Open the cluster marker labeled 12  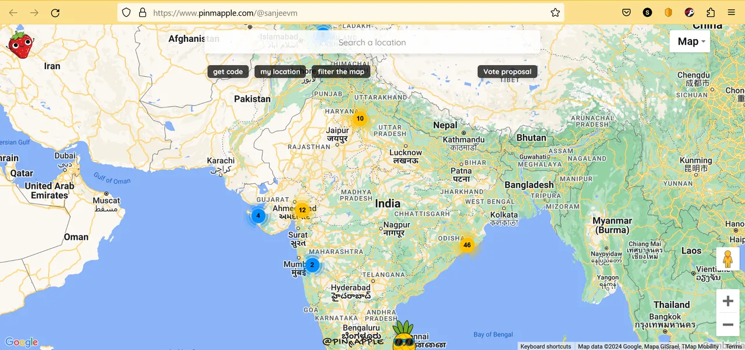point(302,210)
